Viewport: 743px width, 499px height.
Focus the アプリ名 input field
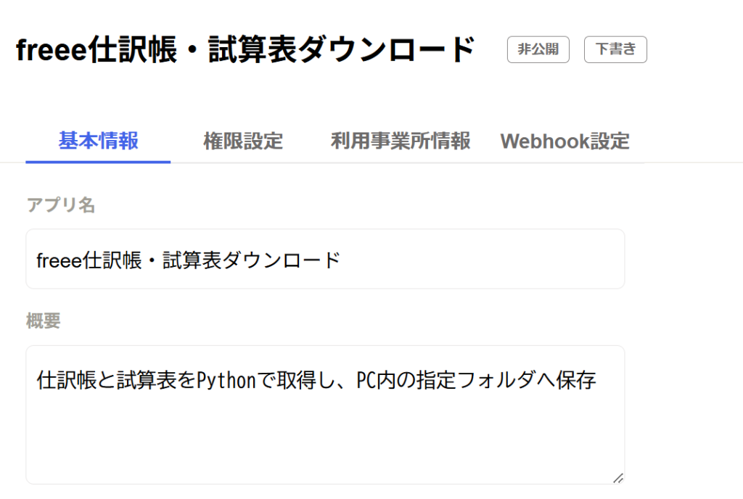coord(325,259)
